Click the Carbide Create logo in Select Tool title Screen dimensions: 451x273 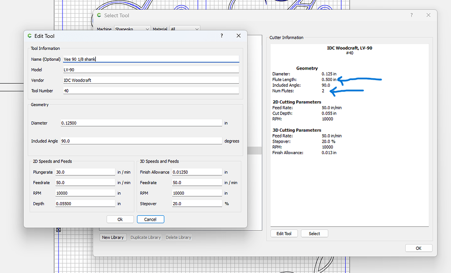pos(99,15)
